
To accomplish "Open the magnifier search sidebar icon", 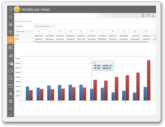I will tap(11, 109).
